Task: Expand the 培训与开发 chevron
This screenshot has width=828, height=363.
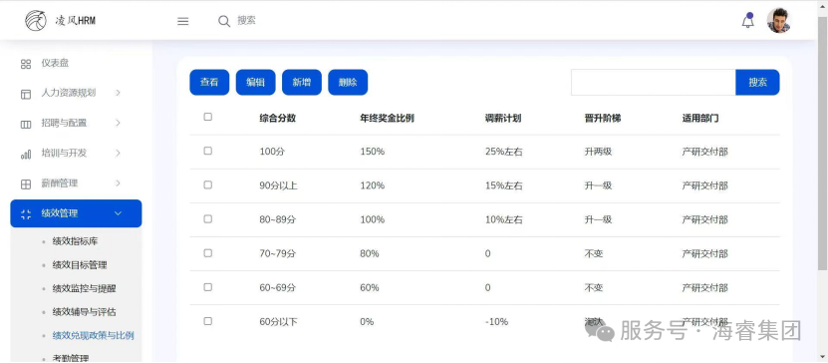Action: click(x=118, y=154)
